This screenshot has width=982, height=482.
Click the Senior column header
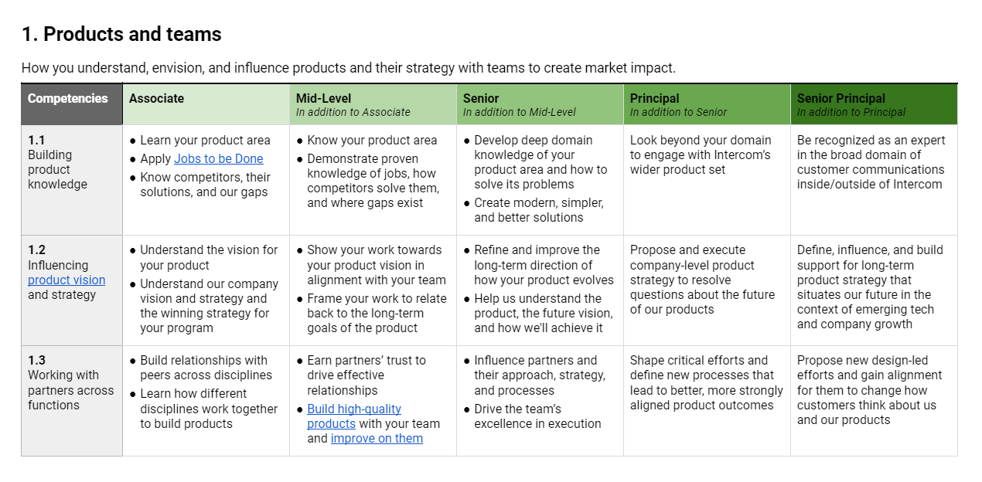(540, 104)
